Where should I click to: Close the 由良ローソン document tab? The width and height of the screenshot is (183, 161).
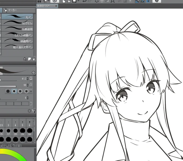click(56, 6)
